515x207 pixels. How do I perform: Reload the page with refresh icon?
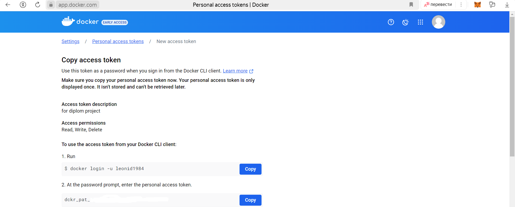(x=38, y=5)
